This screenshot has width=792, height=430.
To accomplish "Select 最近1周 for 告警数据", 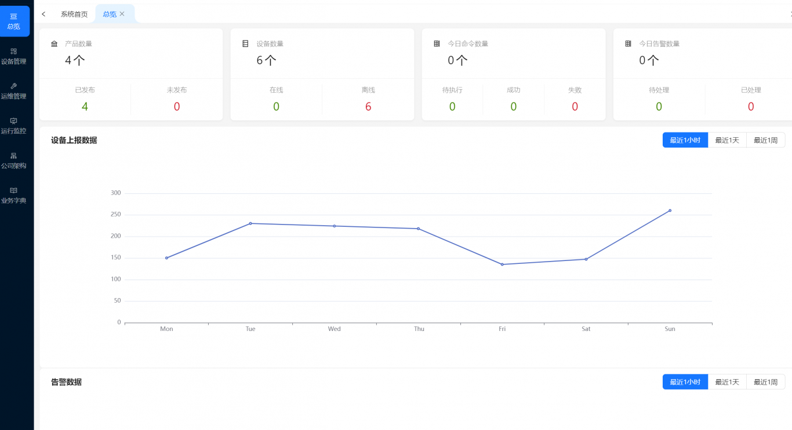I will (x=766, y=382).
